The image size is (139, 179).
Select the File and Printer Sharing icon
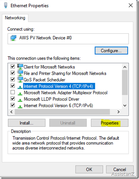pyautogui.click(x=20, y=73)
